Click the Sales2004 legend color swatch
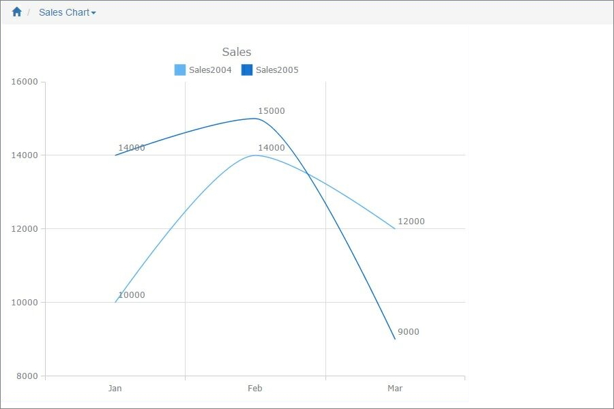The height and width of the screenshot is (409, 614). click(x=179, y=69)
